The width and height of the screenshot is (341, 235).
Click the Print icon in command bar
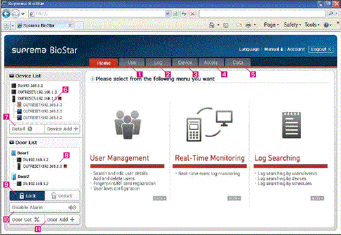click(248, 25)
